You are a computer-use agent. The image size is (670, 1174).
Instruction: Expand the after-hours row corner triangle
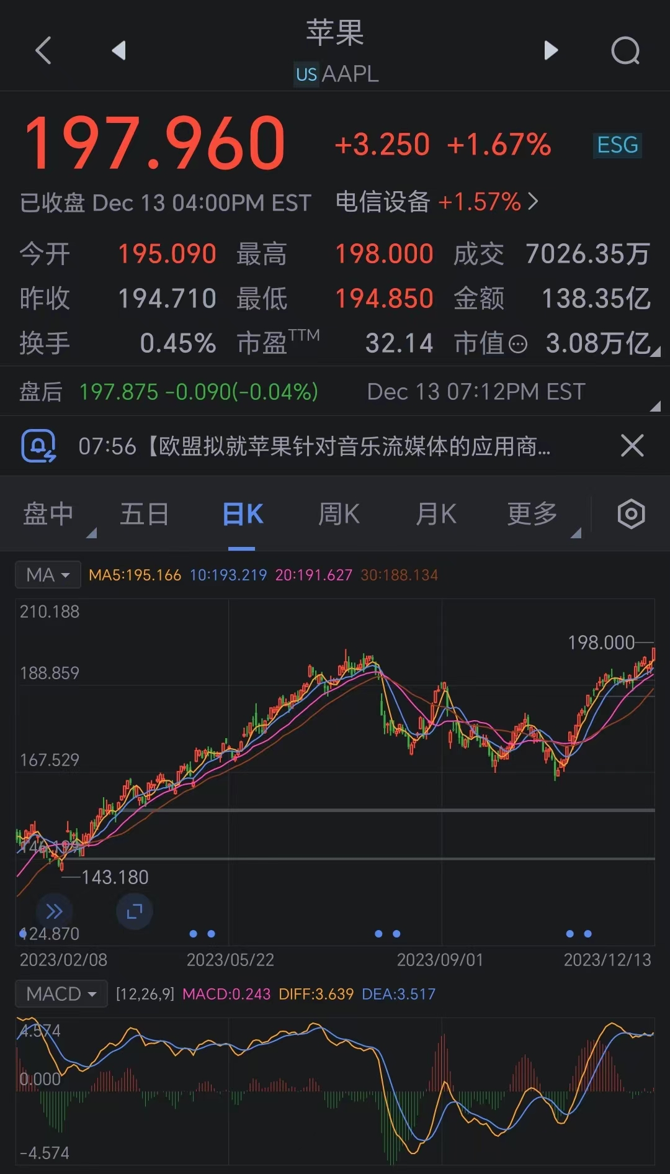click(x=656, y=407)
